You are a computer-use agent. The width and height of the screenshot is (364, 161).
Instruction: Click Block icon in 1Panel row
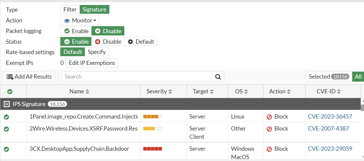(269, 117)
